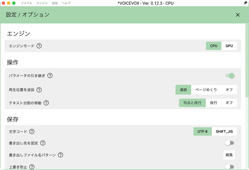Click help icon beside 上書き防止
The height and width of the screenshot is (170, 249).
click(32, 167)
